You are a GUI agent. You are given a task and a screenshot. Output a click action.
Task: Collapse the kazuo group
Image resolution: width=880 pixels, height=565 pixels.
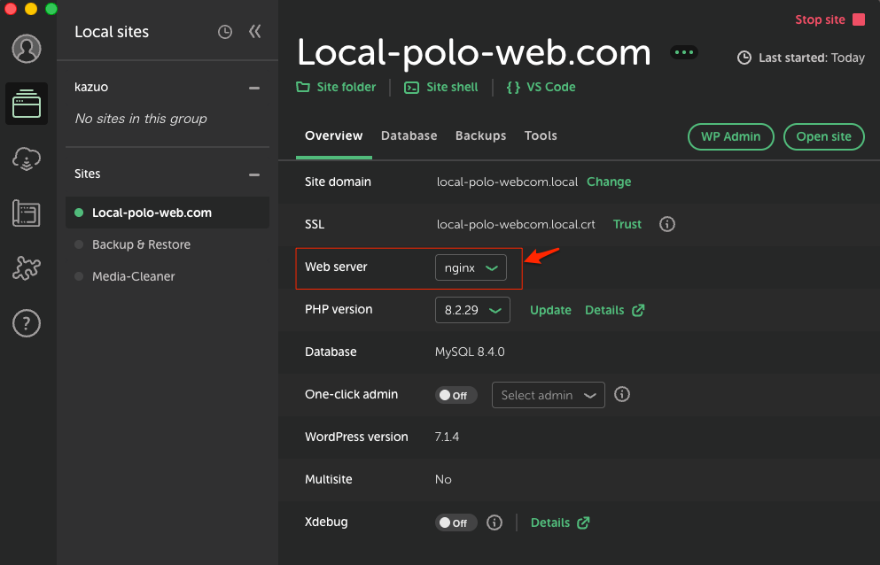(x=254, y=88)
